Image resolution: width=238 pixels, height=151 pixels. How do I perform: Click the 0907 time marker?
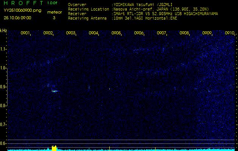coord(161,33)
